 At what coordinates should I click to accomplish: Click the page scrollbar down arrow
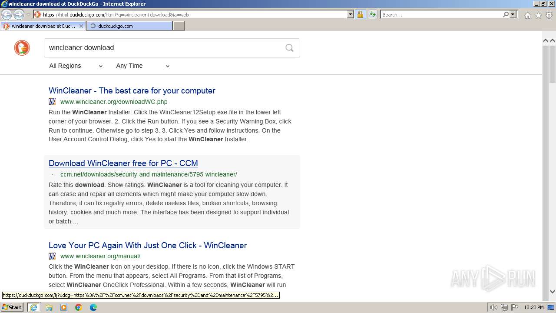(x=553, y=292)
